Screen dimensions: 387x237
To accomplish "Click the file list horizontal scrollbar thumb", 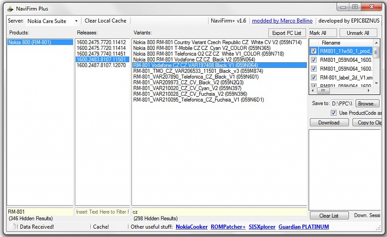I will pos(323,91).
